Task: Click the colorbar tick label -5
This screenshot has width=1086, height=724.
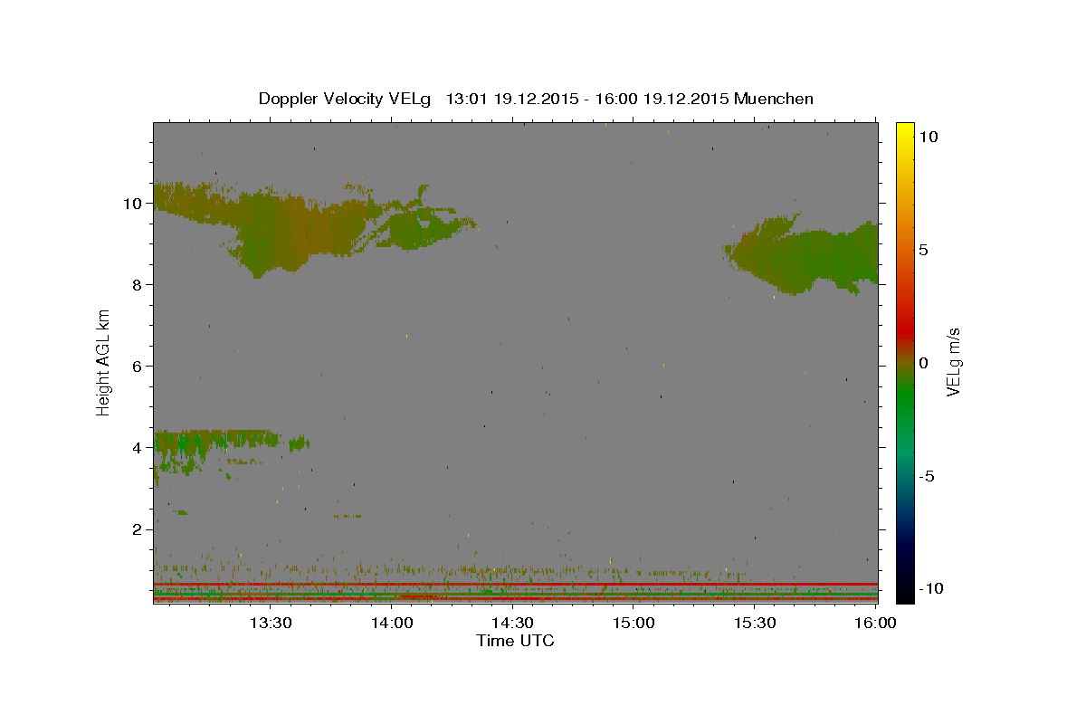Action: pyautogui.click(x=927, y=476)
